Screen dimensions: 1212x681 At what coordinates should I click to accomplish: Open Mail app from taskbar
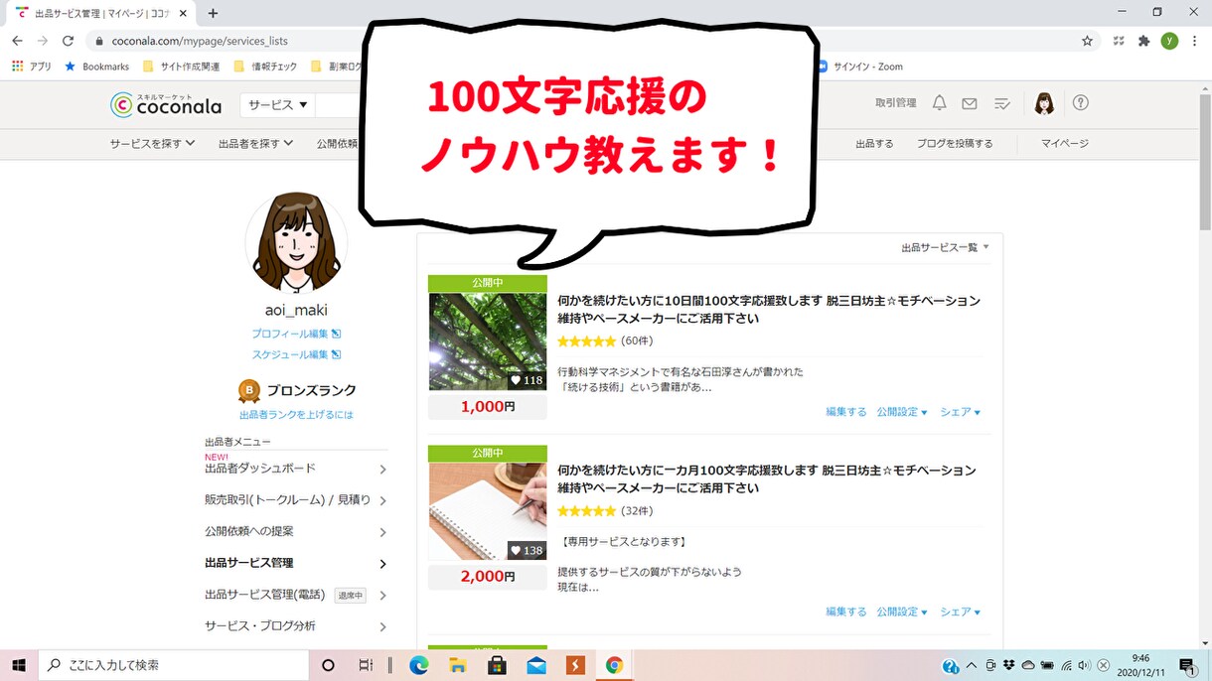click(x=536, y=665)
